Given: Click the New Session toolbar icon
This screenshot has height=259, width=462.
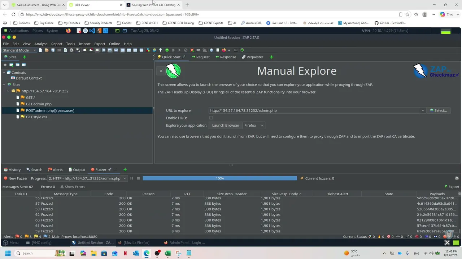Looking at the screenshot, I should tap(40, 50).
